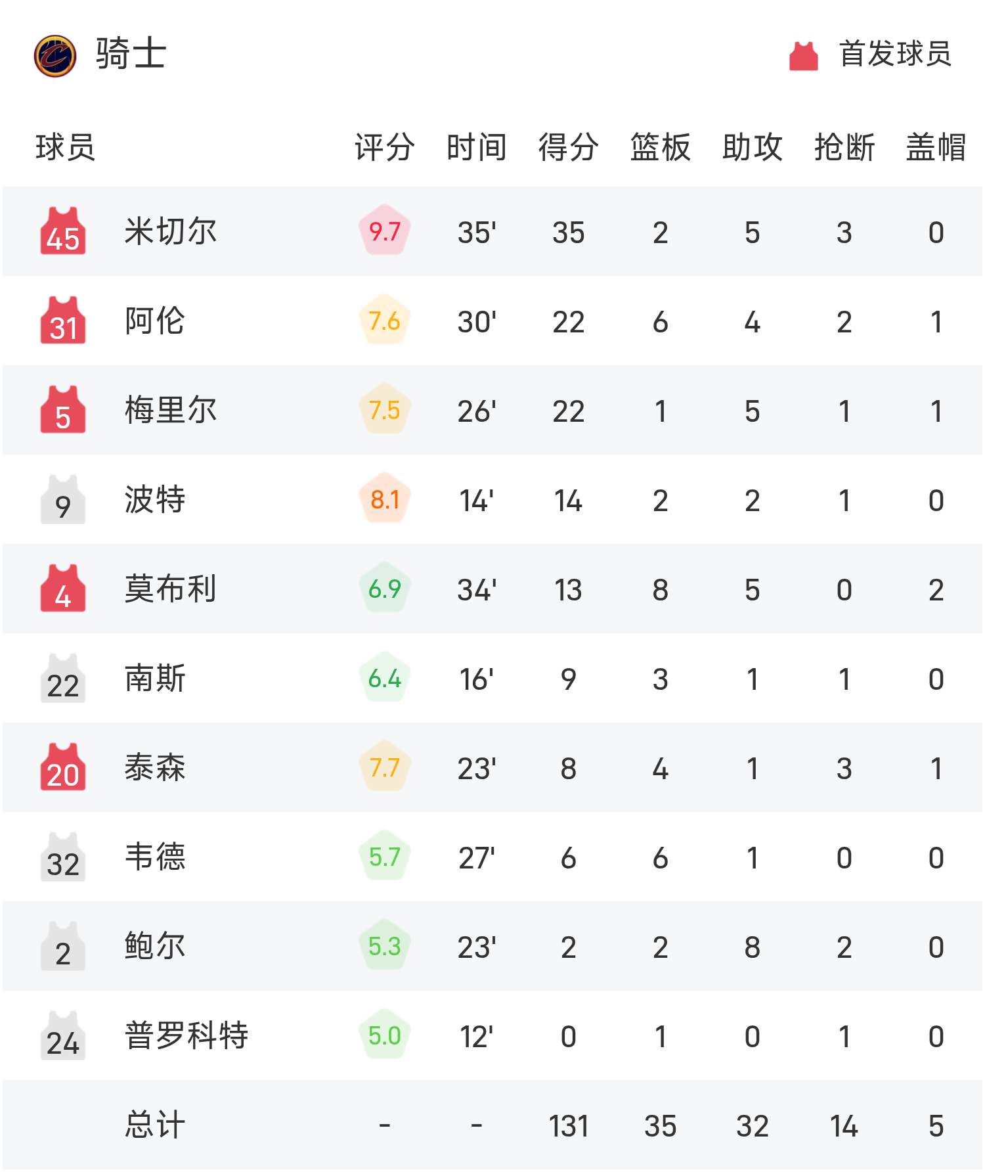Image resolution: width=985 pixels, height=1172 pixels.
Task: Click the 5.0 rating badge
Action: [385, 1035]
